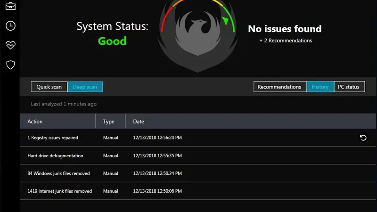This screenshot has height=212, width=377.
Task: Undo the Registry issues repaired action
Action: pyautogui.click(x=363, y=138)
